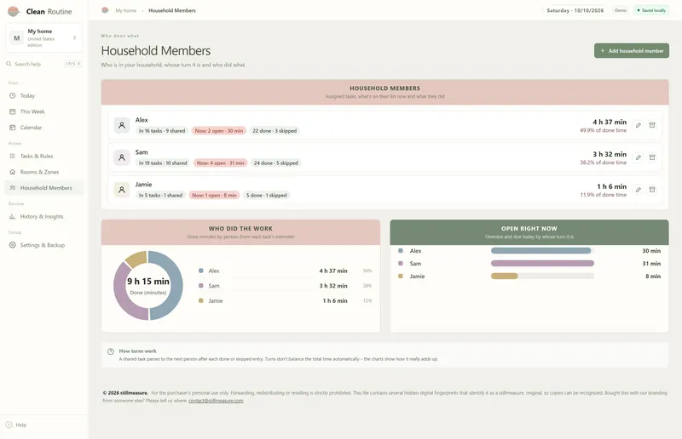
Task: Open the contact@stillmeasure.com link
Action: (216, 401)
